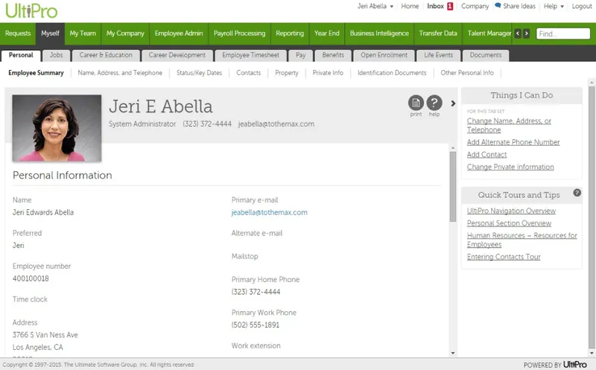Viewport: 596px width, 370px height.
Task: Open Career & Education tab
Action: 106,55
